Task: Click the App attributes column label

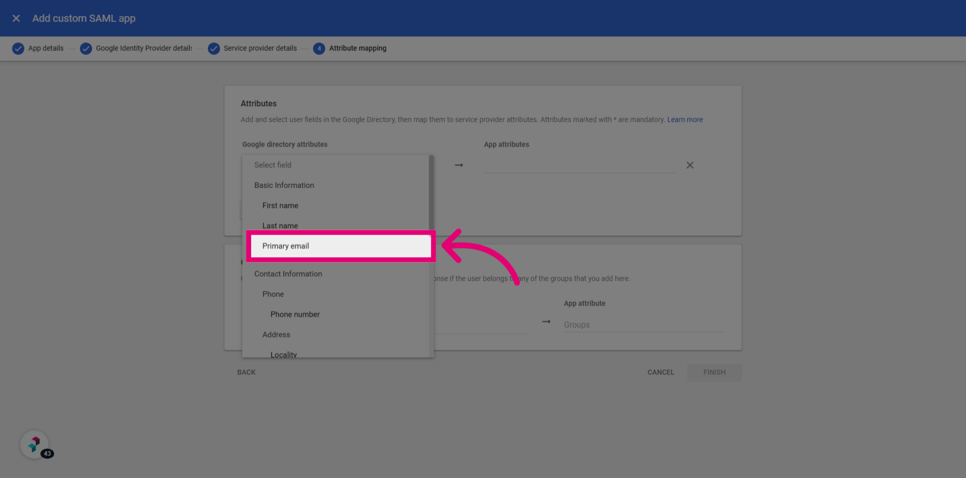Action: (x=507, y=144)
